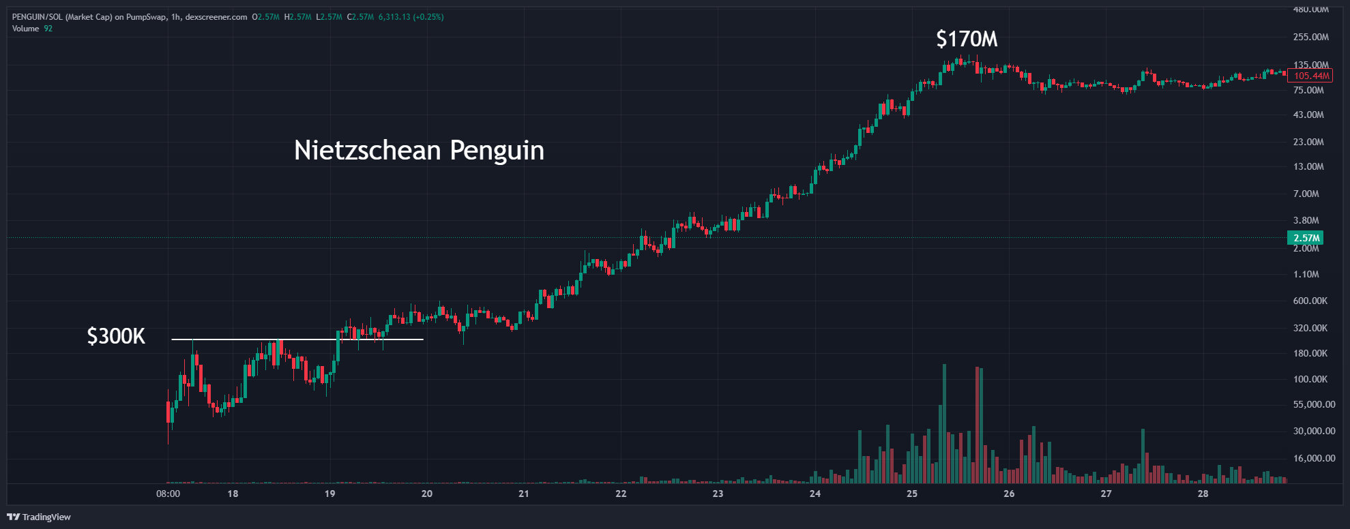Screen dimensions: 1350x529
Task: Click the red 105.44M price label
Action: pos(1310,76)
